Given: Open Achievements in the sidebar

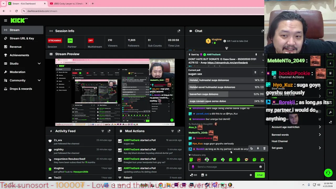Looking at the screenshot, I should pos(22,55).
